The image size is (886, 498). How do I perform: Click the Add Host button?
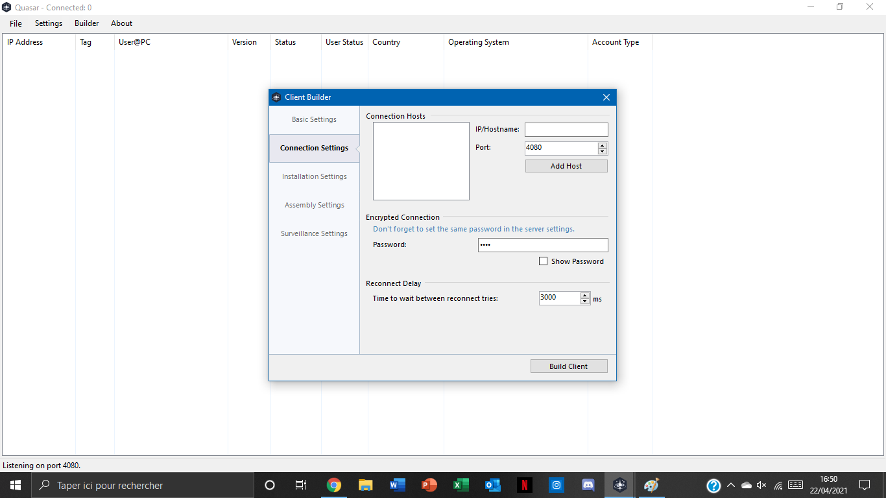566,166
